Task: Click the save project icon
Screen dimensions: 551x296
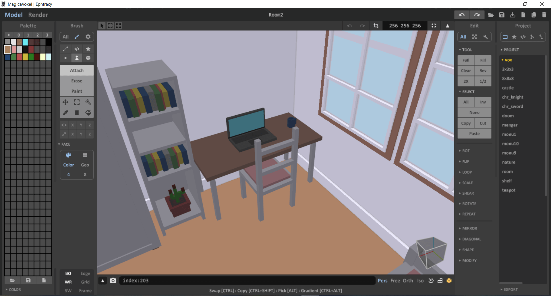Action: [502, 15]
